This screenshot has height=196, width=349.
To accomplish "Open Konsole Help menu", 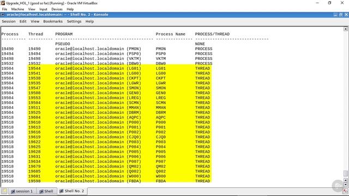I will pos(89,21).
